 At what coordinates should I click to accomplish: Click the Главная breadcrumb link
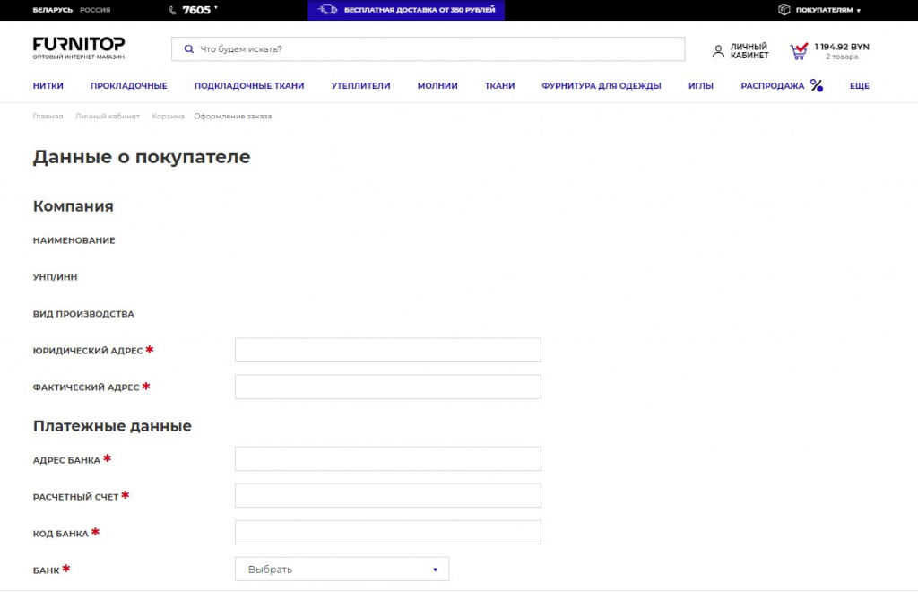[x=48, y=117]
